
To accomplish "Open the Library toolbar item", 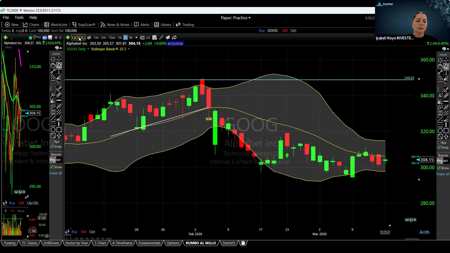I will 163,25.
